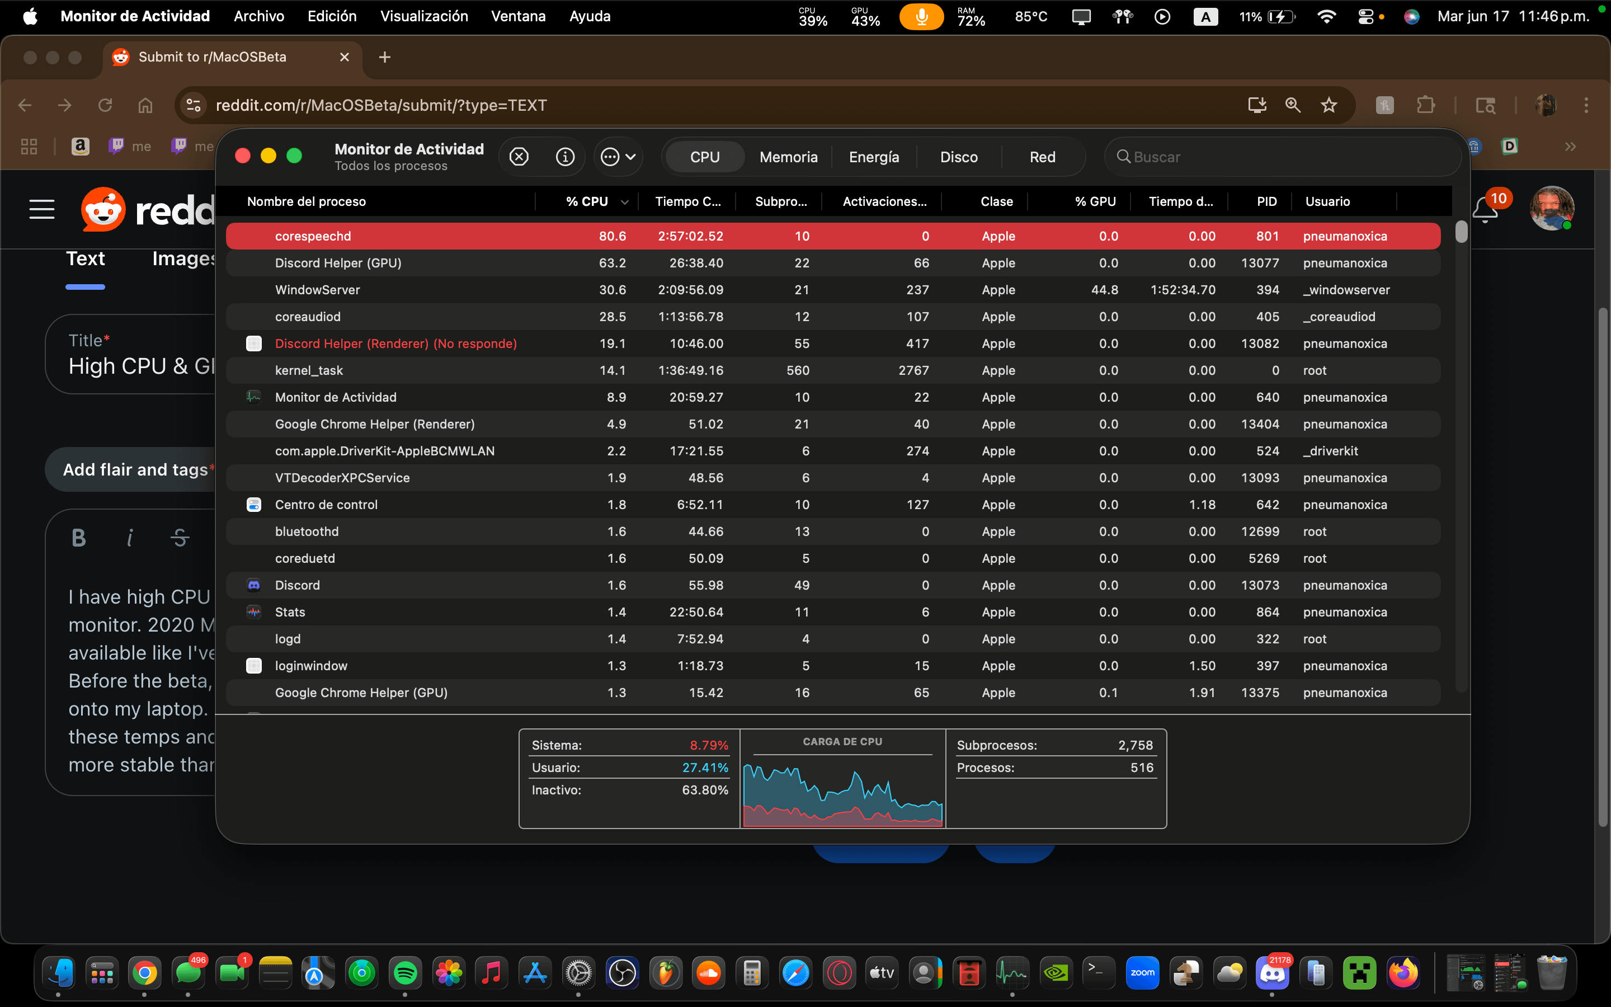Image resolution: width=1611 pixels, height=1007 pixels.
Task: Expand hidden bookmarks overflow chevron
Action: coord(1570,147)
